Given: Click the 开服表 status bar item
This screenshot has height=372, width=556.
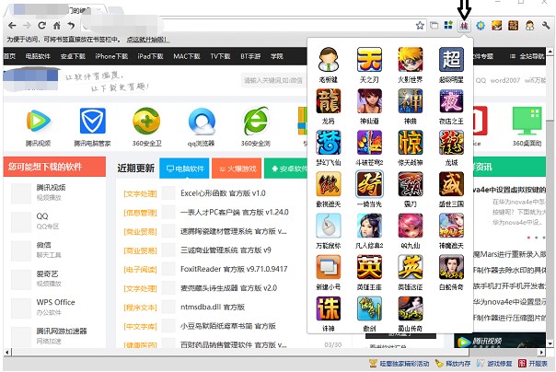Looking at the screenshot, I should click(x=533, y=364).
